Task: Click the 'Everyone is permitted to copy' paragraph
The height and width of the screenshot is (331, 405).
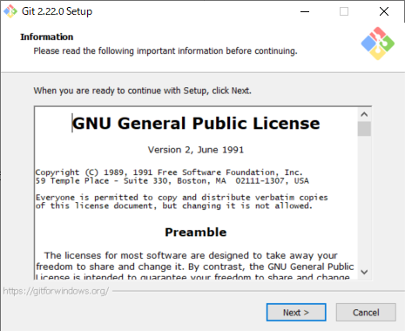Action: 181,201
